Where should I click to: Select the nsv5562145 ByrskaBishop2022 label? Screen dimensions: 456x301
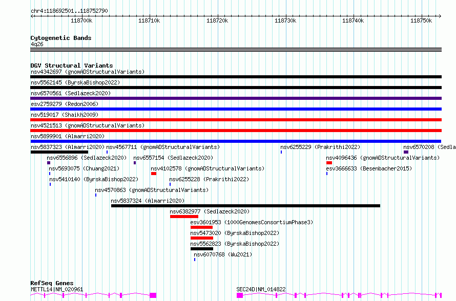pyautogui.click(x=75, y=82)
